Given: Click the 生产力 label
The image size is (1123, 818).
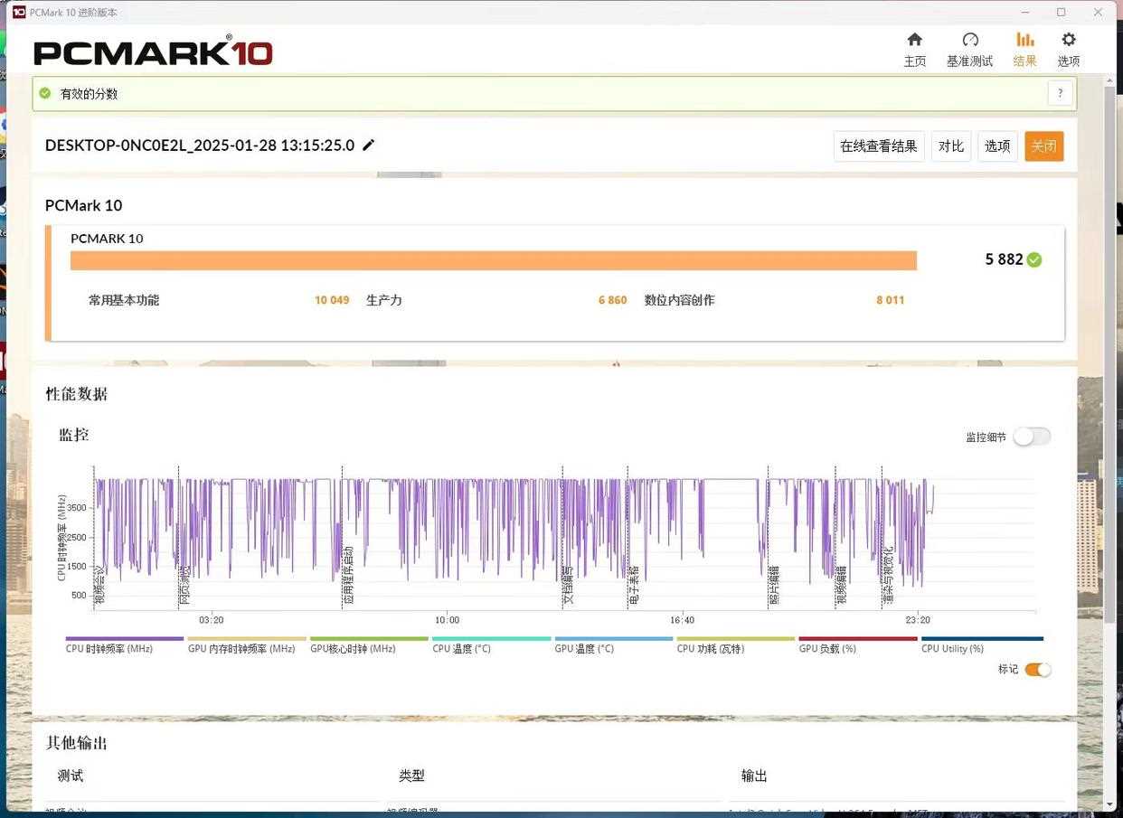Looking at the screenshot, I should pyautogui.click(x=384, y=300).
